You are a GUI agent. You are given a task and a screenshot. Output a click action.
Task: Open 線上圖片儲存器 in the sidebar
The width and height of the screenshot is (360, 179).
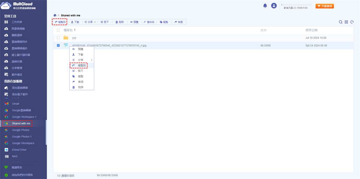click(21, 55)
